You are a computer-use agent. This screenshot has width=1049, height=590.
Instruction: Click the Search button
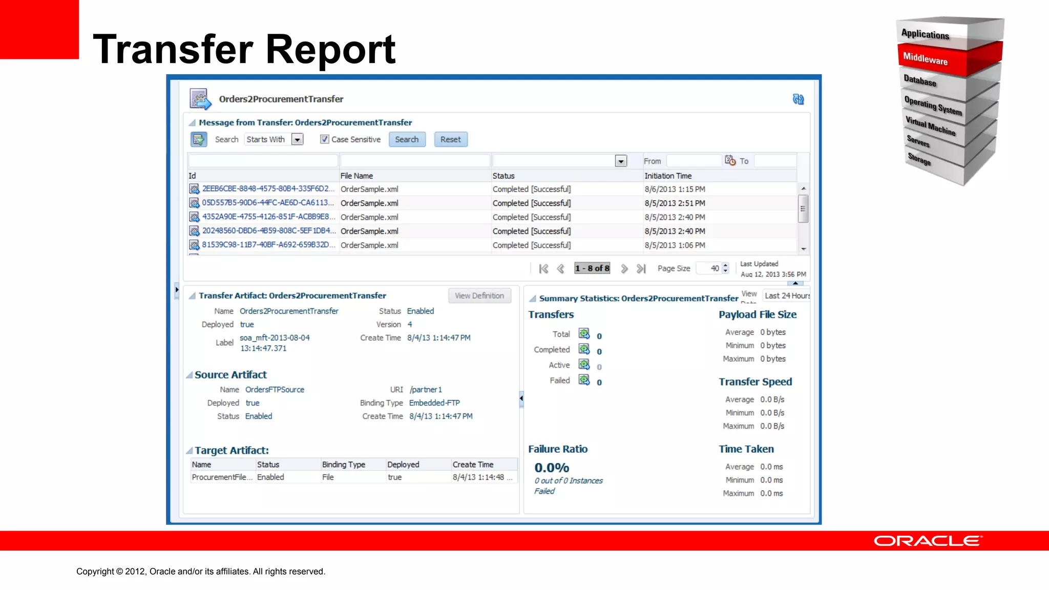coord(407,139)
